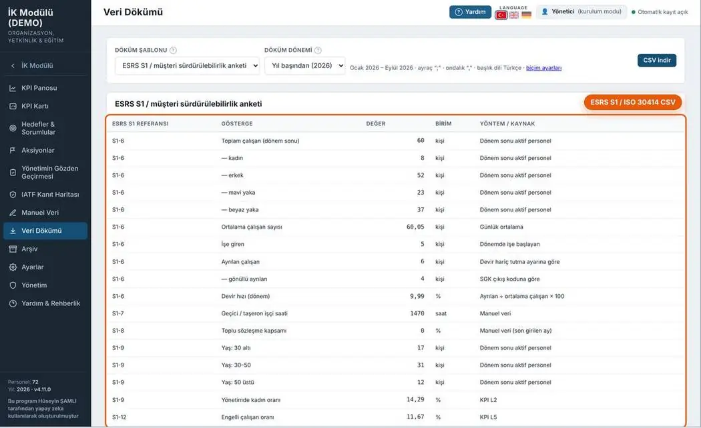Click the CSV indir button
This screenshot has height=428, width=701.
657,60
